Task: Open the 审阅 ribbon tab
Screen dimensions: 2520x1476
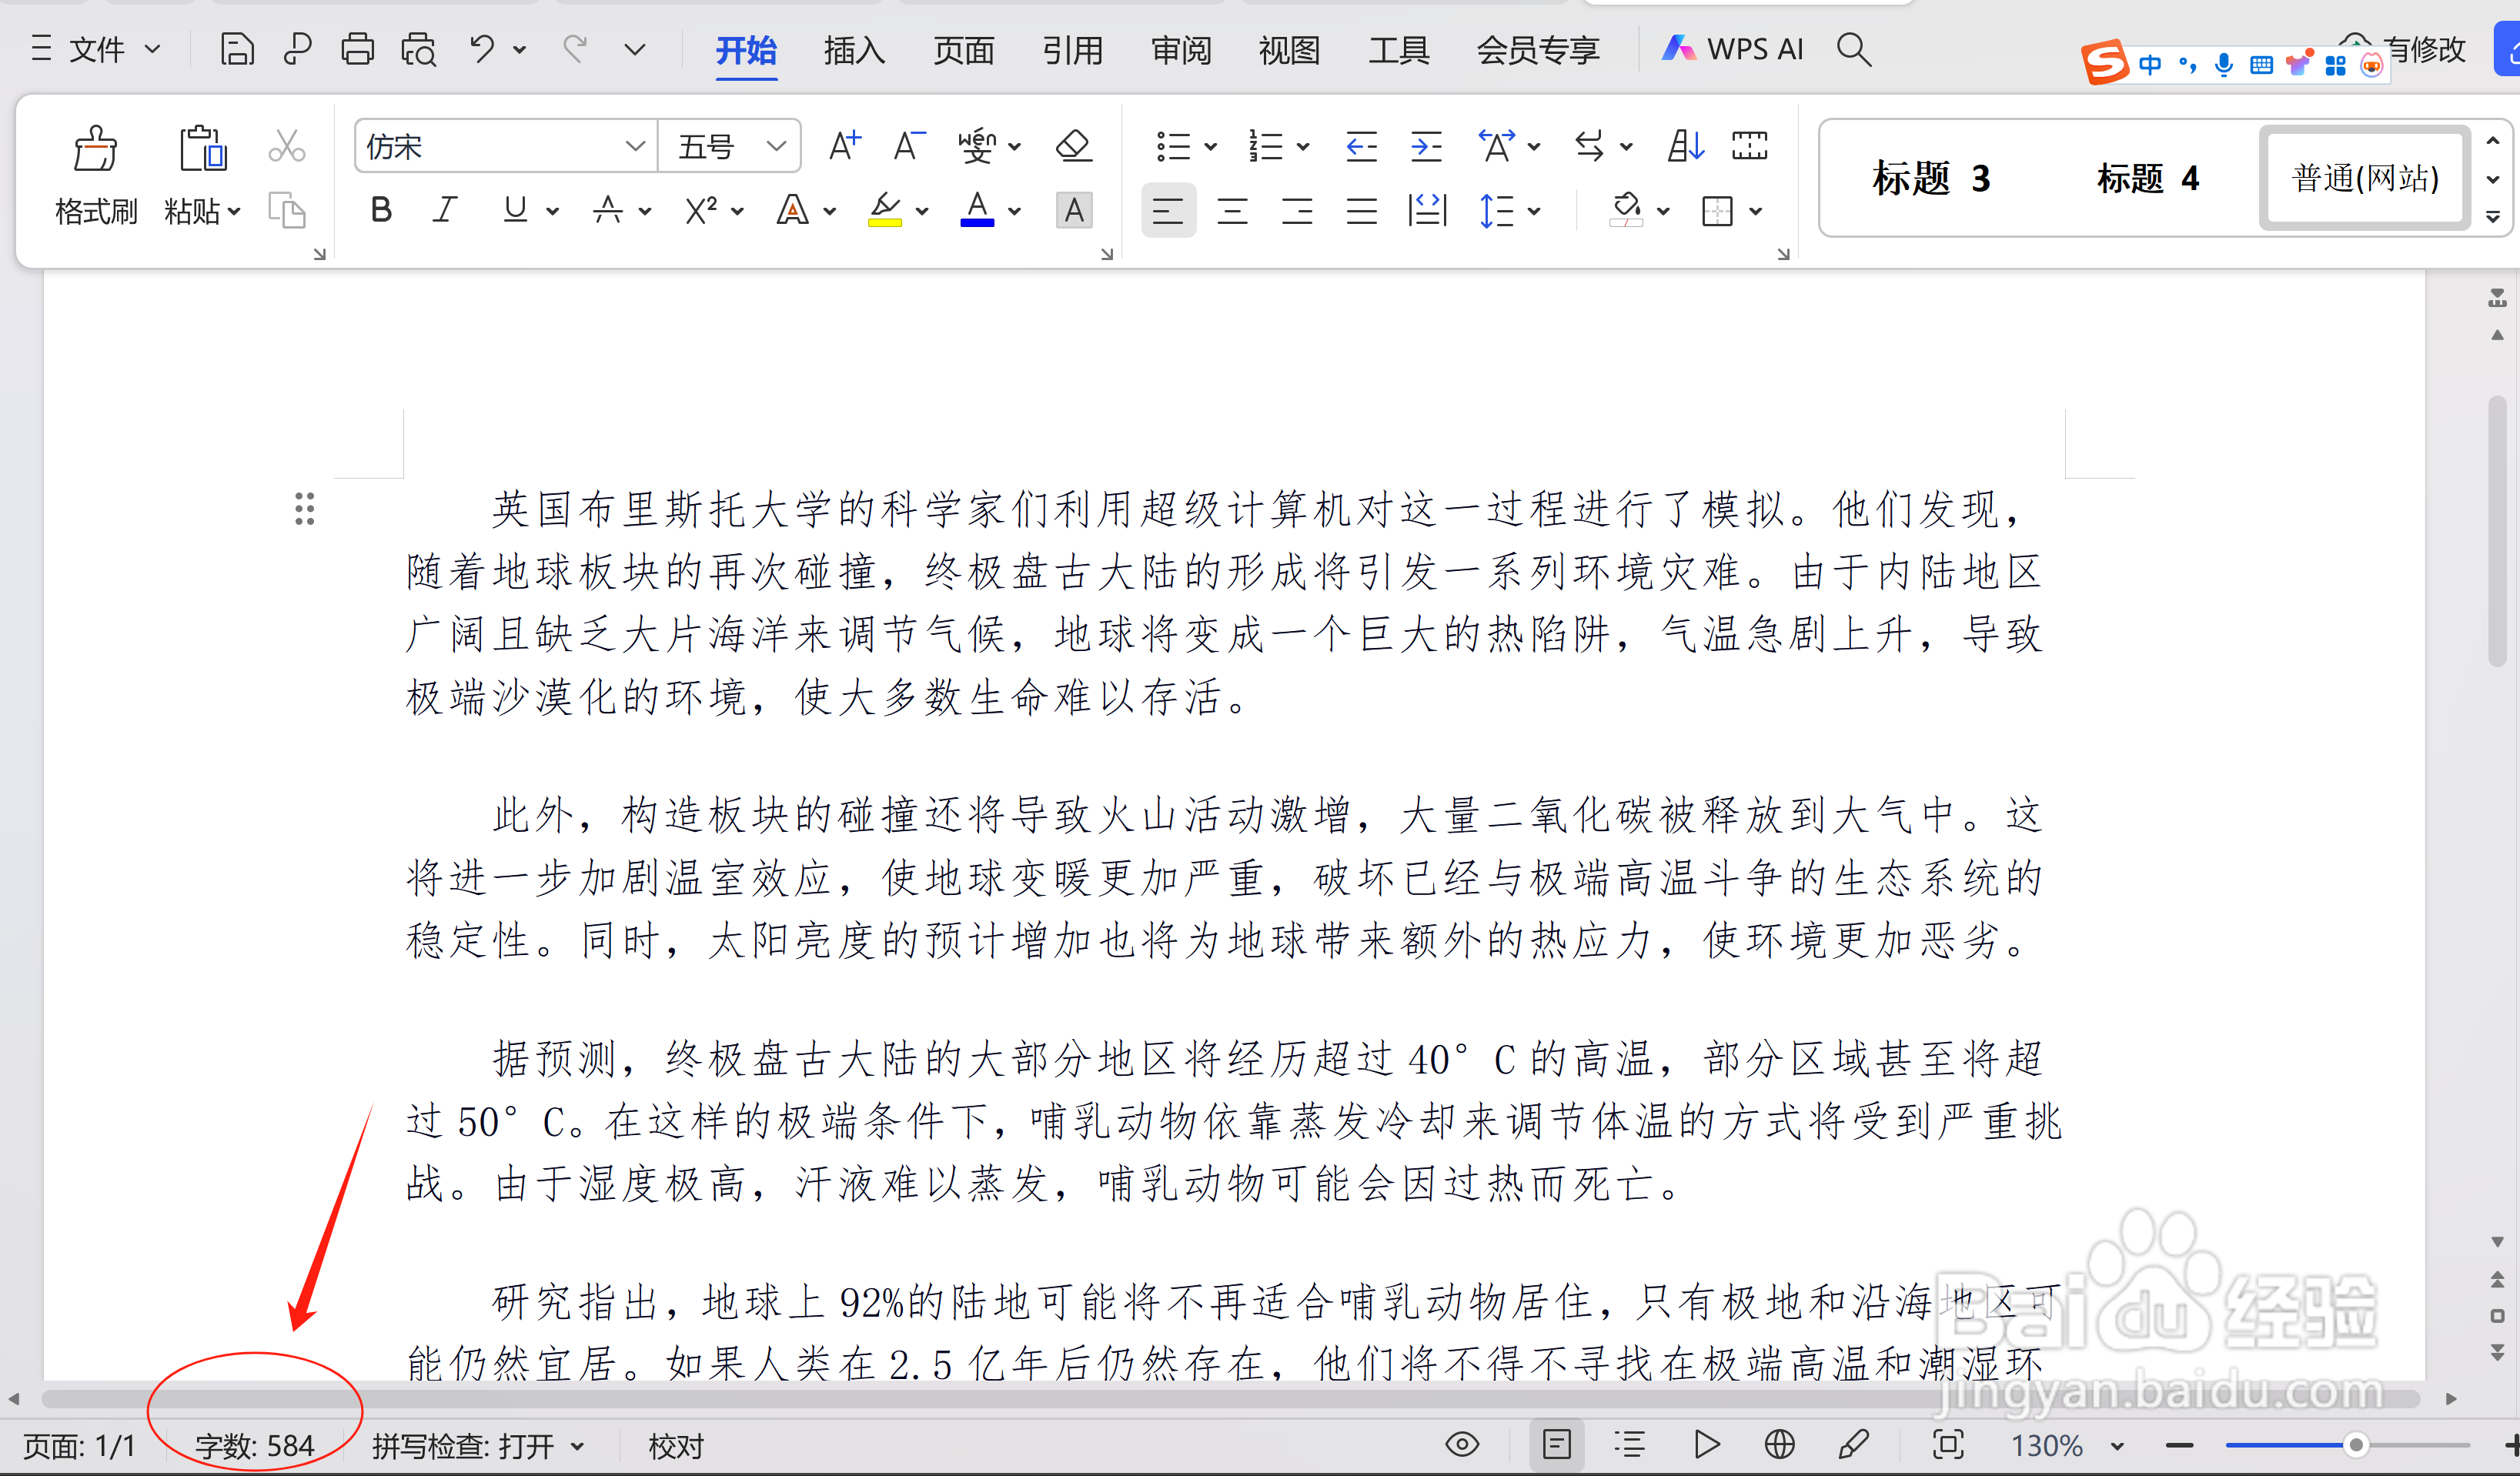Action: click(1181, 49)
